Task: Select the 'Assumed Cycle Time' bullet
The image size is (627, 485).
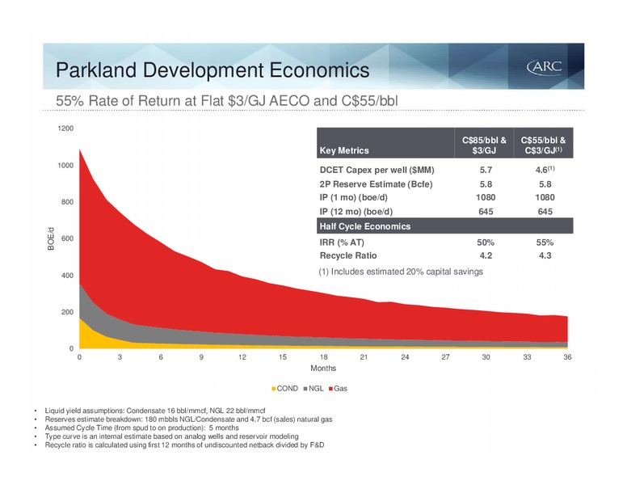Action: coord(141,428)
